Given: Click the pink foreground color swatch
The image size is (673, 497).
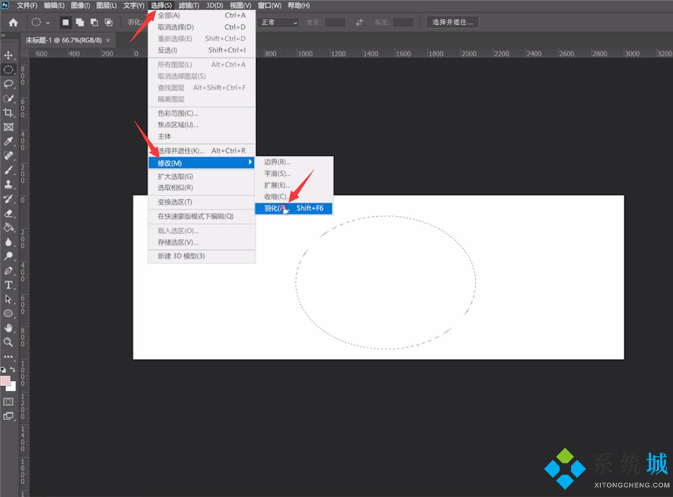Looking at the screenshot, I should point(5,381).
